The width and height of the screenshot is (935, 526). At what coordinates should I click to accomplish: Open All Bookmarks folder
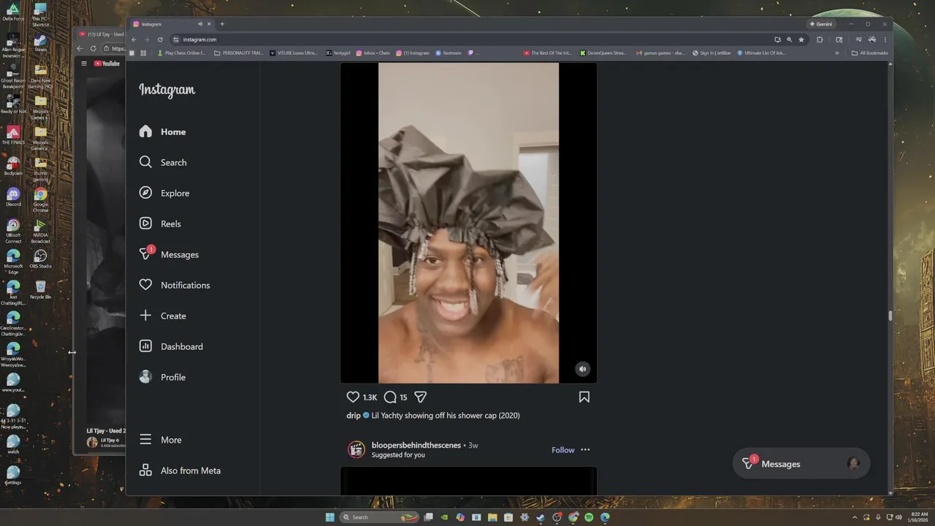(x=869, y=53)
